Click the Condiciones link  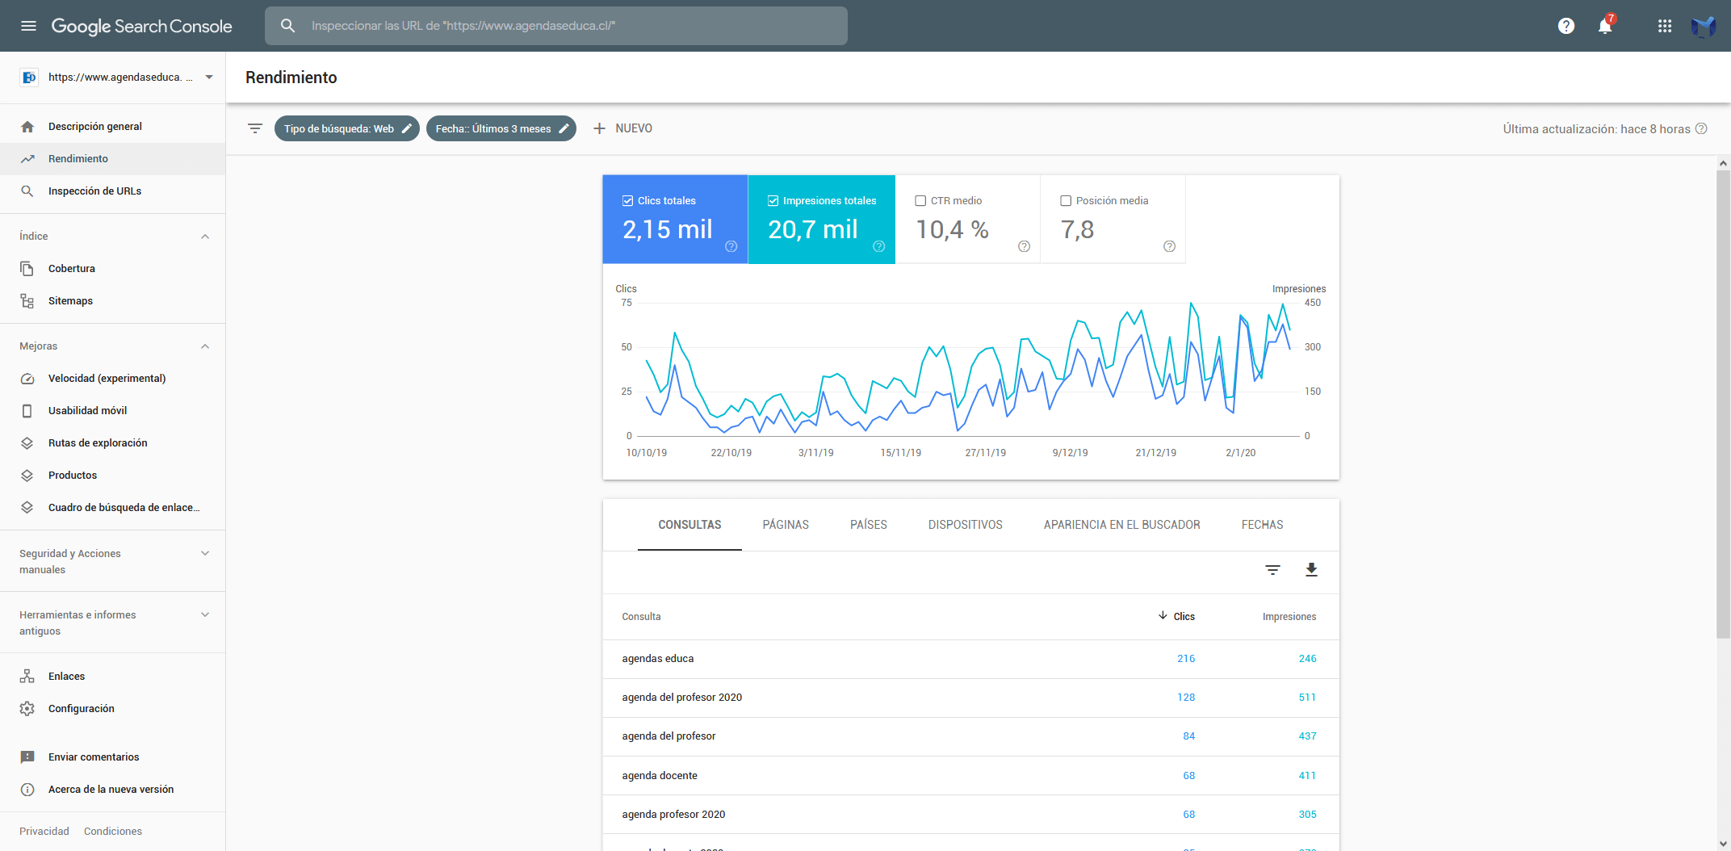(x=113, y=831)
